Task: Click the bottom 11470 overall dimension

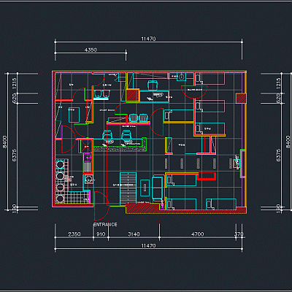Action: 148,245
